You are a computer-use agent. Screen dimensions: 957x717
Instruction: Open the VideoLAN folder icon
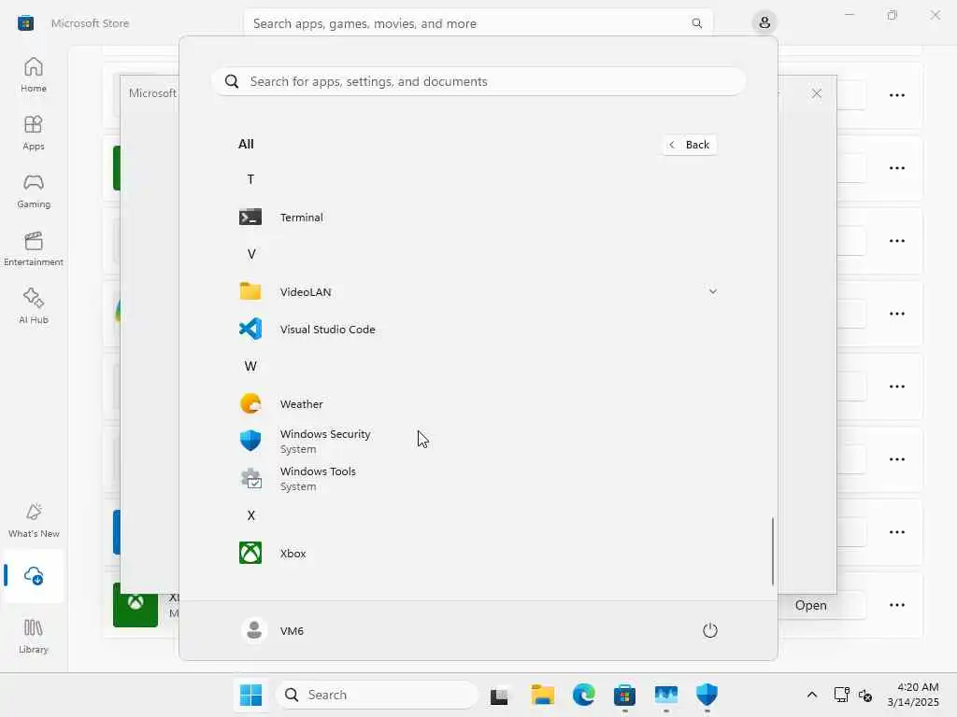[x=250, y=291]
